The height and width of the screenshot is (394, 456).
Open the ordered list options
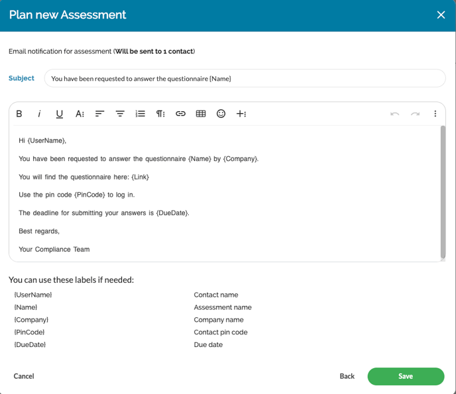(x=140, y=114)
